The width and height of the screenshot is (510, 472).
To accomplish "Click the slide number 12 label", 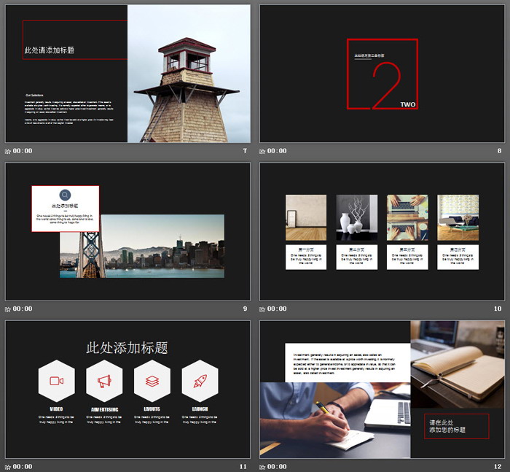I will 497,466.
